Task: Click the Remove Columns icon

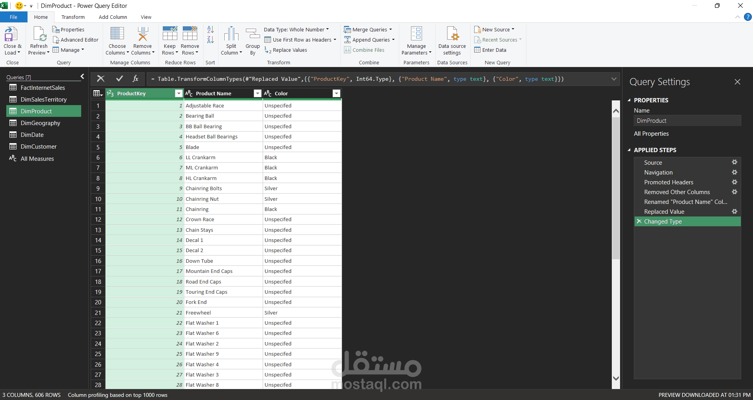Action: [x=142, y=34]
